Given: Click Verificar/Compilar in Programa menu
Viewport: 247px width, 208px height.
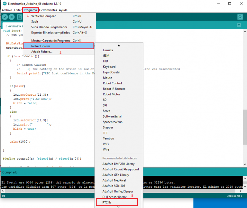Looking at the screenshot, I should pos(43,16).
